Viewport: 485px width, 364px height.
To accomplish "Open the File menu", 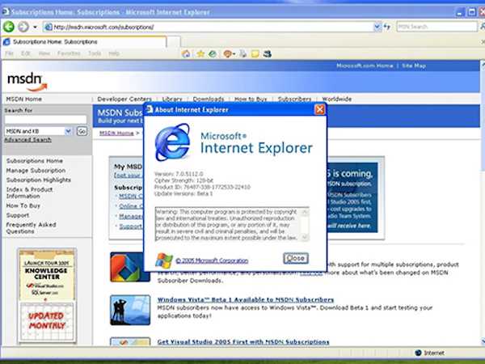I will (x=9, y=53).
